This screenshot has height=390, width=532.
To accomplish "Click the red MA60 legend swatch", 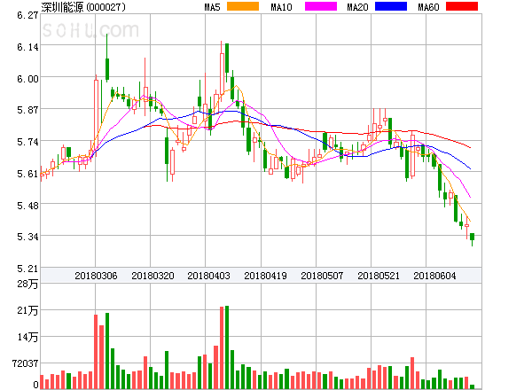I will click(462, 6).
